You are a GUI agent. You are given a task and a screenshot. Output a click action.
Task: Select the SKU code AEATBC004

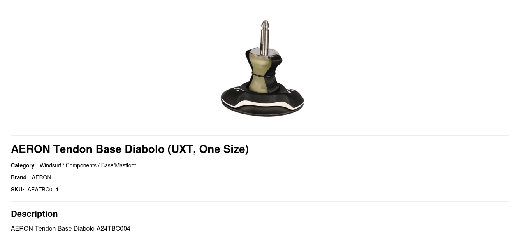[43, 190]
